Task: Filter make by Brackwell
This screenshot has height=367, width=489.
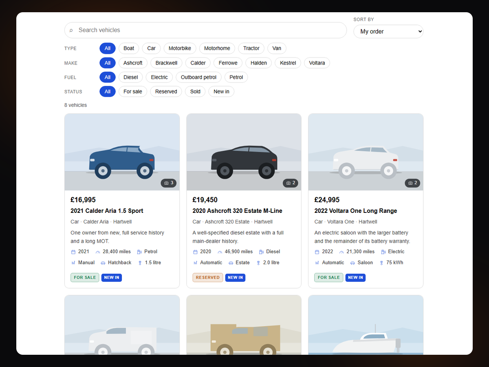Action: 166,63
